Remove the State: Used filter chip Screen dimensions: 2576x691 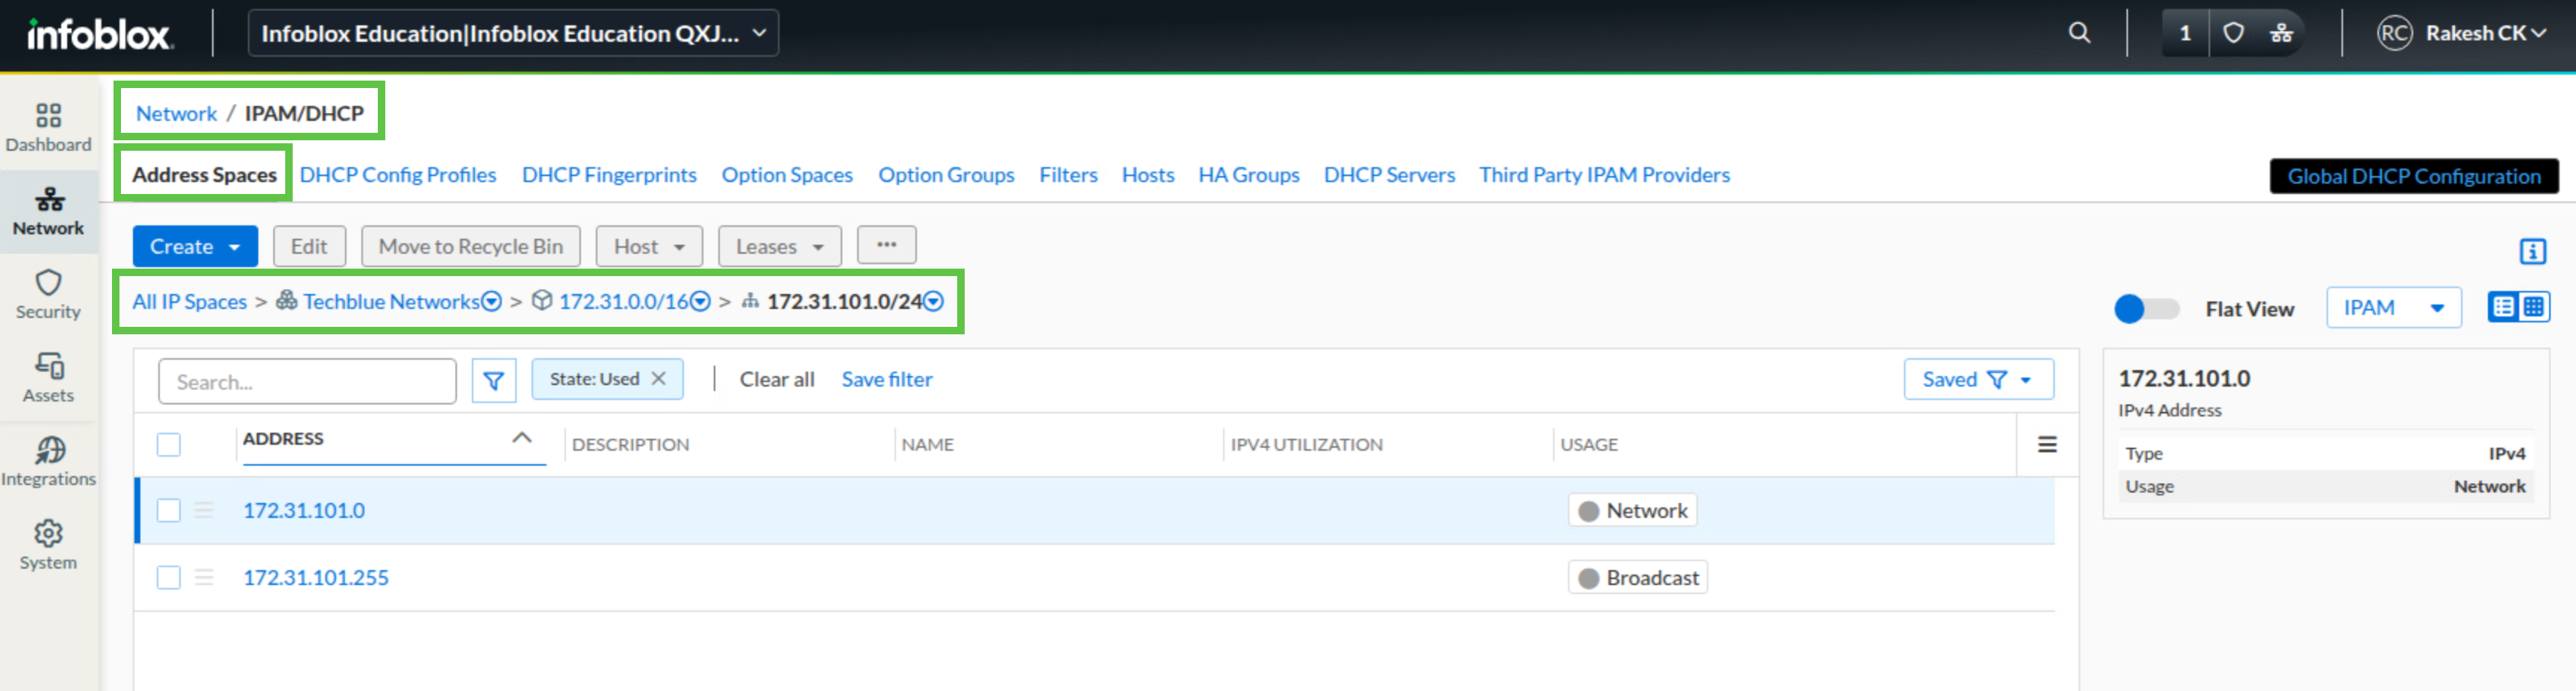point(658,379)
